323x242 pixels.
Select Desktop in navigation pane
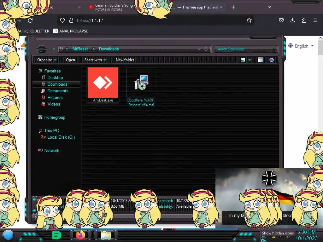pyautogui.click(x=55, y=78)
